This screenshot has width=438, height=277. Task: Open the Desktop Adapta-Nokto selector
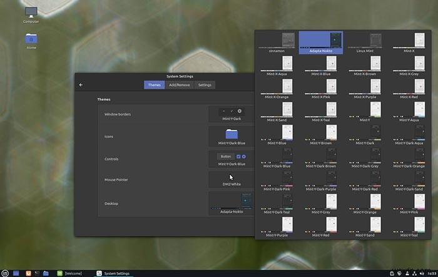[232, 203]
